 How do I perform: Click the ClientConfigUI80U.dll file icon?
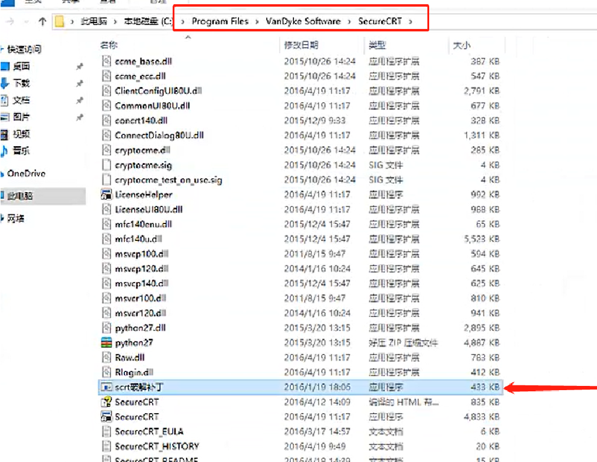coord(106,91)
